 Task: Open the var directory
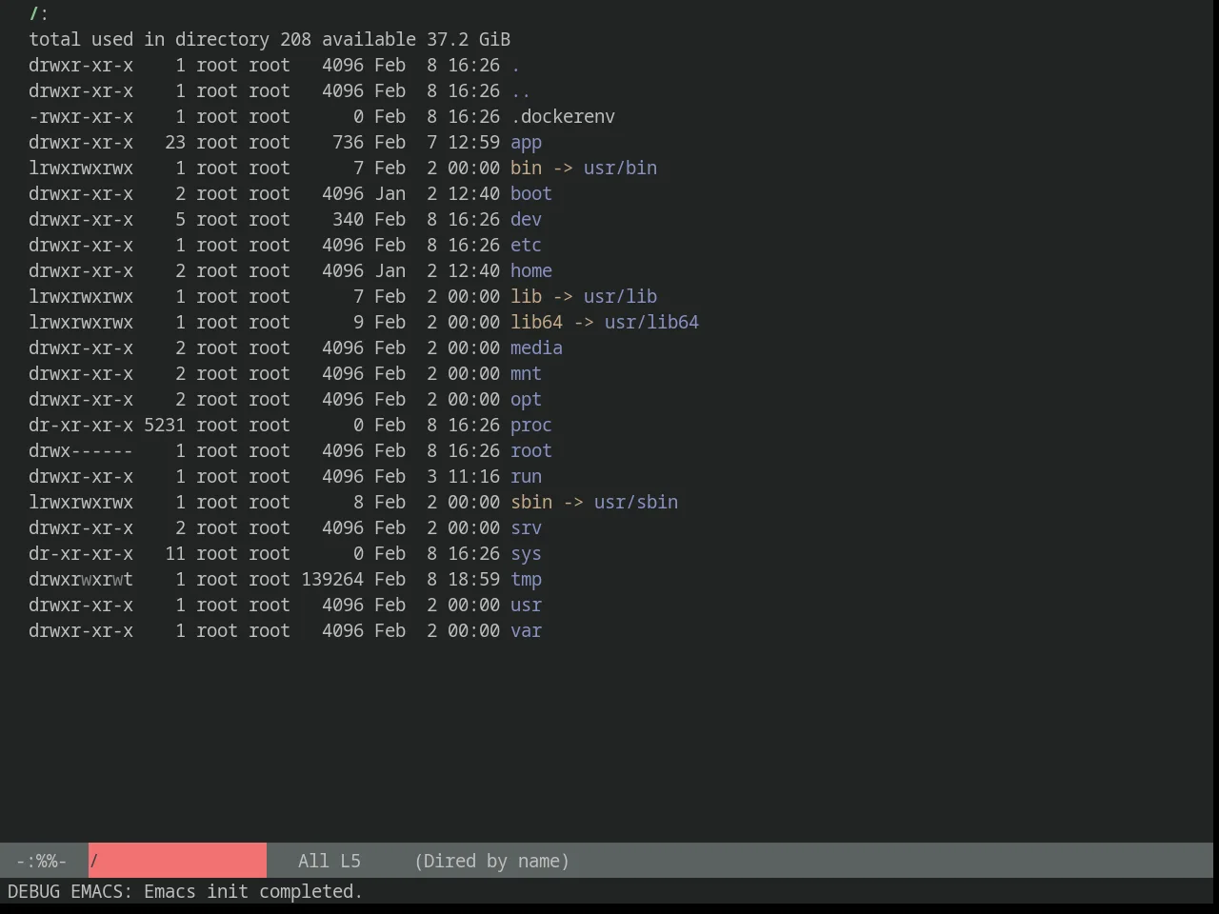pos(526,631)
